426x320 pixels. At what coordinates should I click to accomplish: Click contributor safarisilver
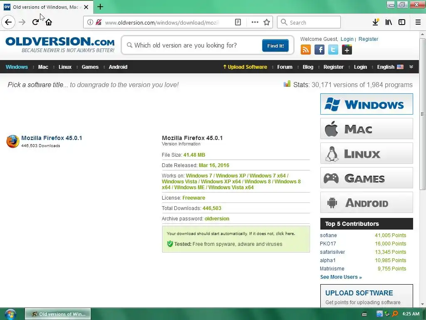[x=332, y=252]
